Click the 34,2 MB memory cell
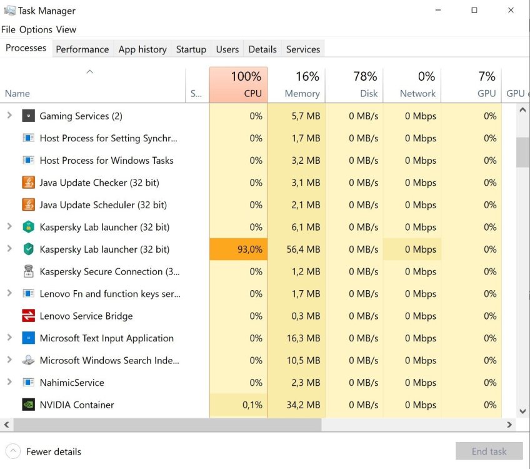This screenshot has height=469, width=530. [x=296, y=405]
